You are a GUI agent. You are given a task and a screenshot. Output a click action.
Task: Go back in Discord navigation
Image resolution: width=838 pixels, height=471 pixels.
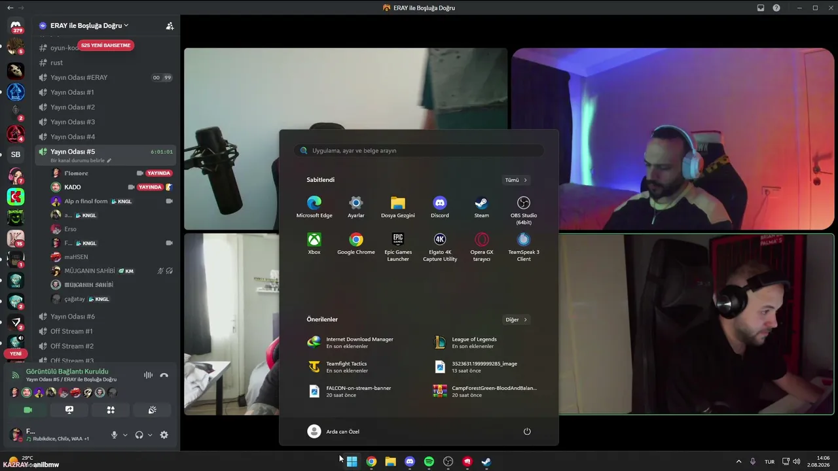(10, 8)
